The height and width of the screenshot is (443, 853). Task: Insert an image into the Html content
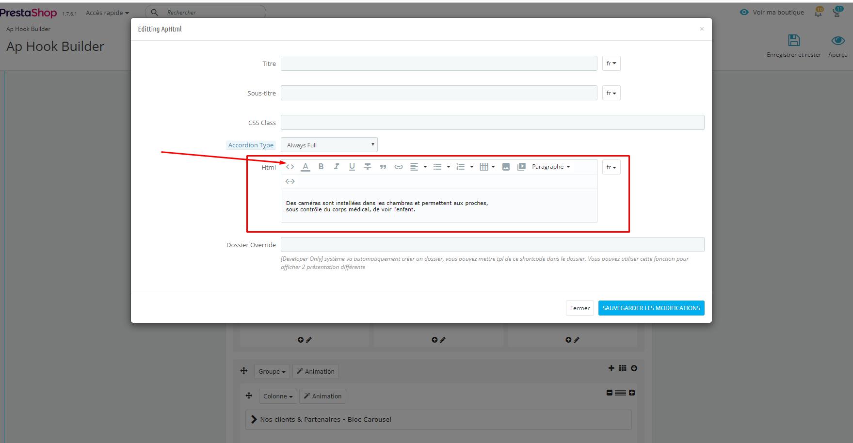[506, 166]
